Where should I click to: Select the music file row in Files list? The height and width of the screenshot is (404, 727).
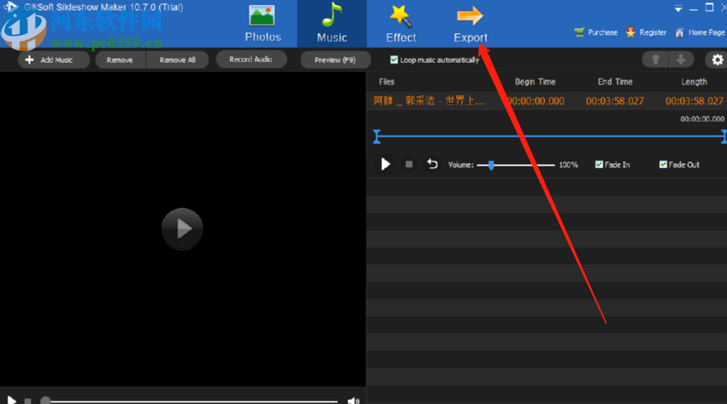pos(547,100)
